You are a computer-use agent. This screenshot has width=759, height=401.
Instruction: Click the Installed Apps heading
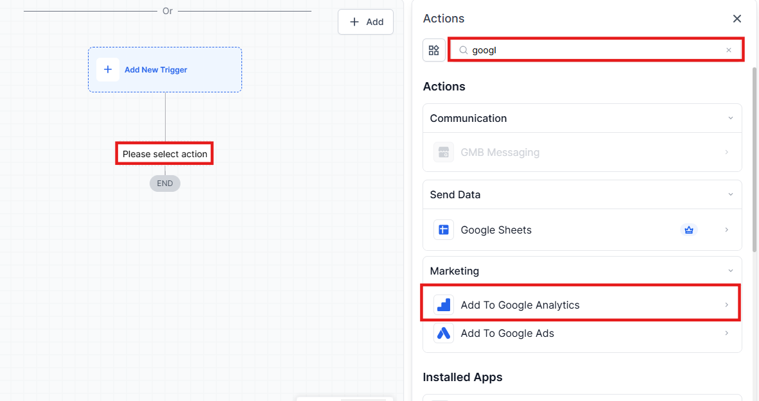(462, 377)
